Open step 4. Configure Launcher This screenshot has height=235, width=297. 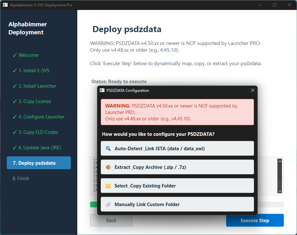coord(38,117)
